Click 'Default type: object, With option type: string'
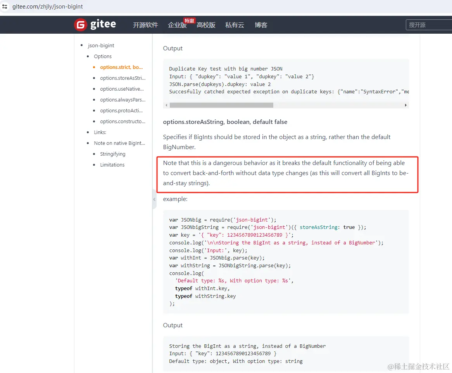452x373 pixels. point(236,361)
